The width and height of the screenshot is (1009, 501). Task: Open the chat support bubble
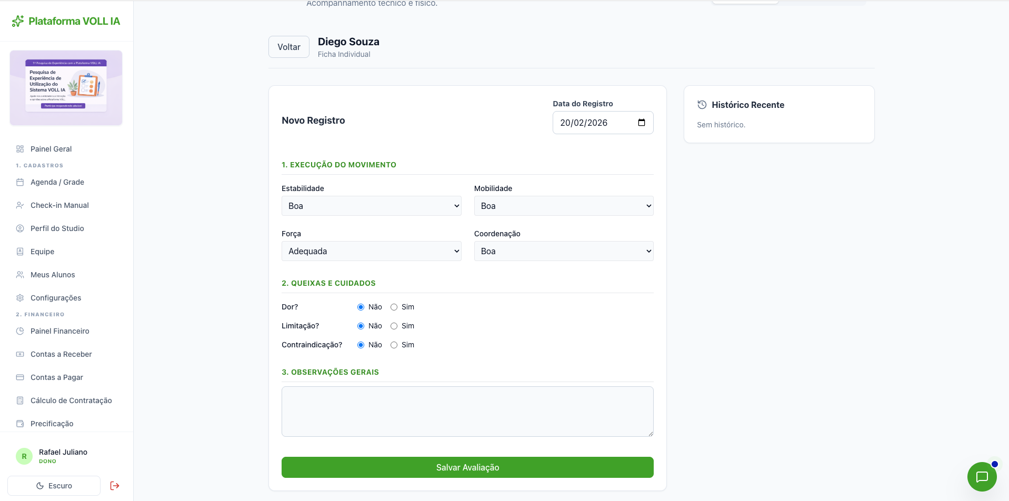[982, 477]
